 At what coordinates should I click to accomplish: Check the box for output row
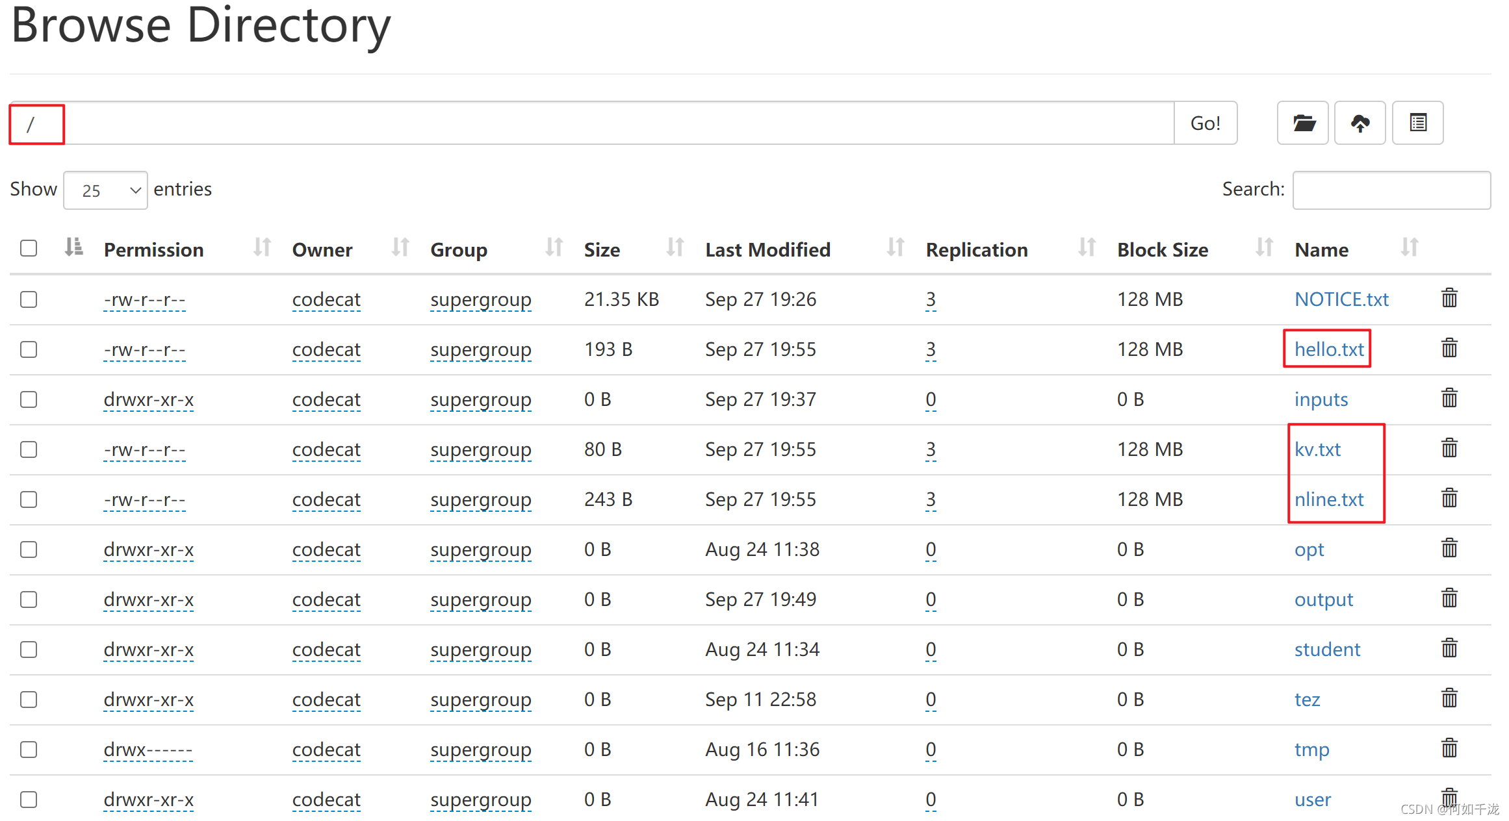pyautogui.click(x=29, y=600)
